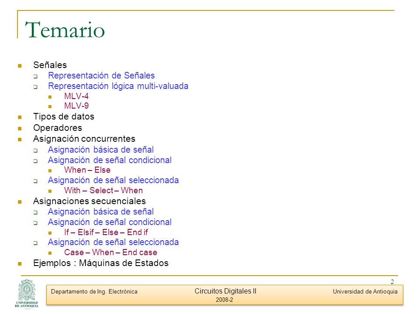Click 'Ejemplos : Máquinas de Estados' bullet

click(101, 263)
